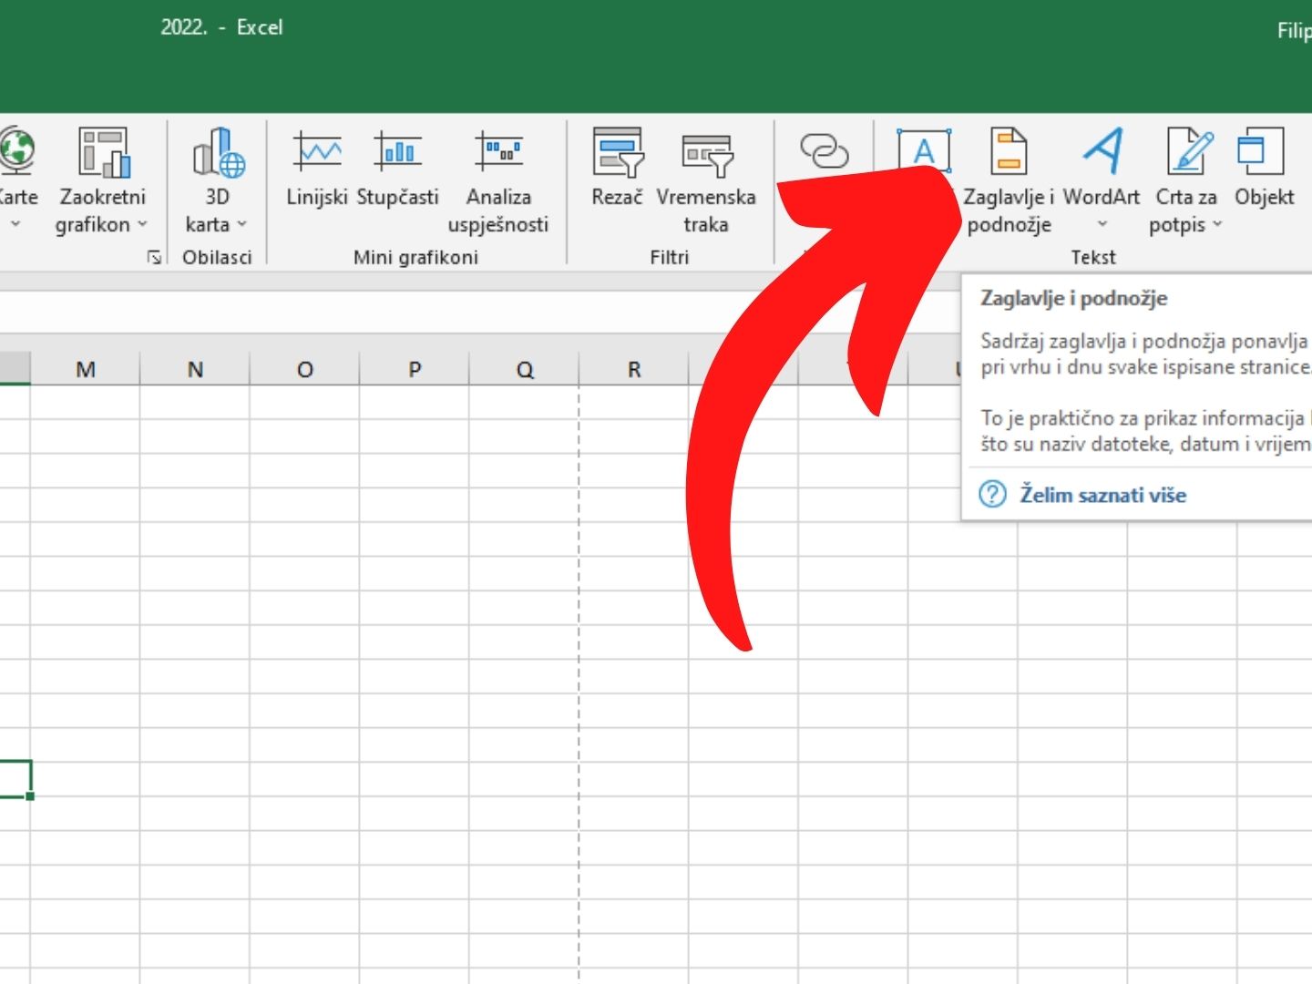Open the charts group dialog launcher
The image size is (1312, 984).
pos(155,258)
